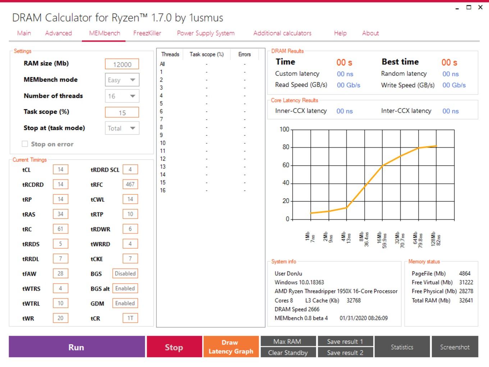489x367 pixels.
Task: Open the FreezKiller tab
Action: coord(147,33)
